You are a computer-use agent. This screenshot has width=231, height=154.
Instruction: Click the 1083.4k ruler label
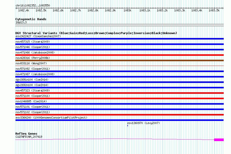[x=197, y=10]
